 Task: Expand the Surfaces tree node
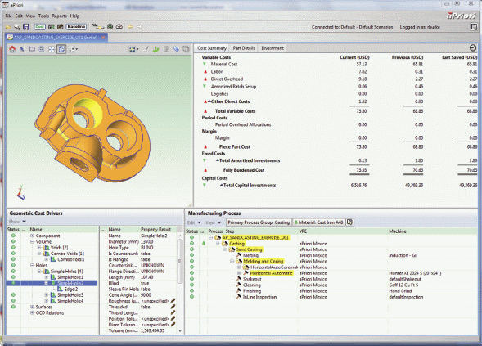pos(32,307)
